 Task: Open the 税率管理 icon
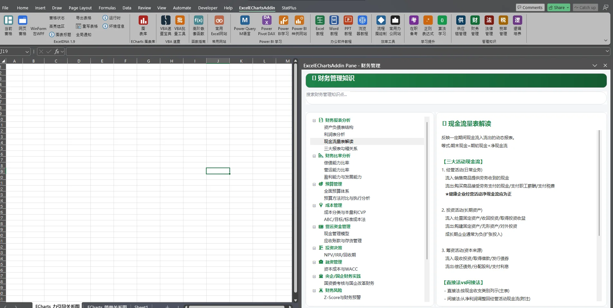pos(503,25)
